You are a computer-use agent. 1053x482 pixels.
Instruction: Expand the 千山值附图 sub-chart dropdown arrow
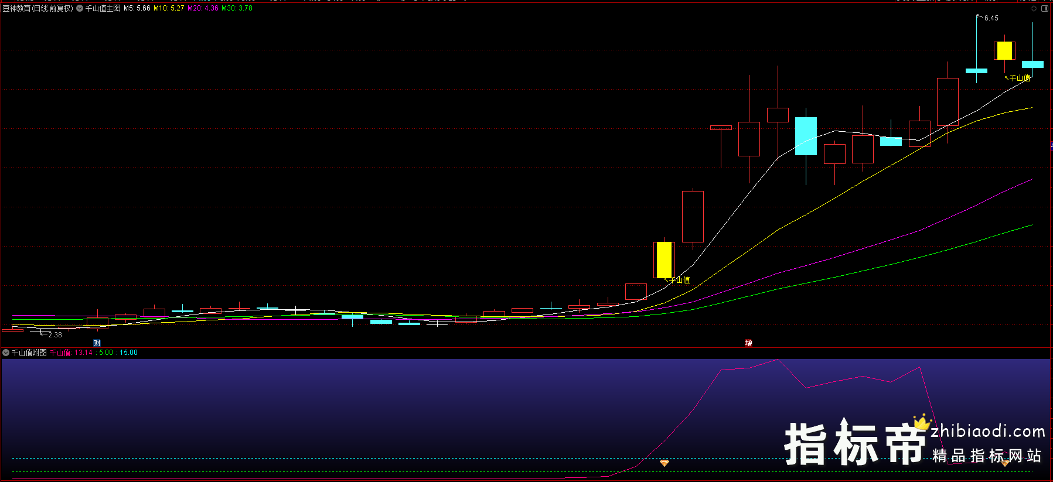pyautogui.click(x=6, y=353)
